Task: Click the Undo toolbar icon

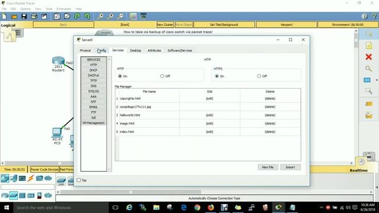Action: pyautogui.click(x=78, y=17)
